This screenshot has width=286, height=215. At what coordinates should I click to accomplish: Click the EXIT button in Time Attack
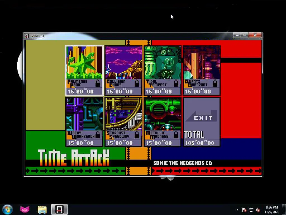(x=202, y=116)
